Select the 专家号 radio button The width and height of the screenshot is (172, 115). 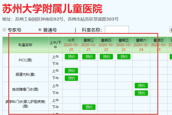tap(4, 30)
